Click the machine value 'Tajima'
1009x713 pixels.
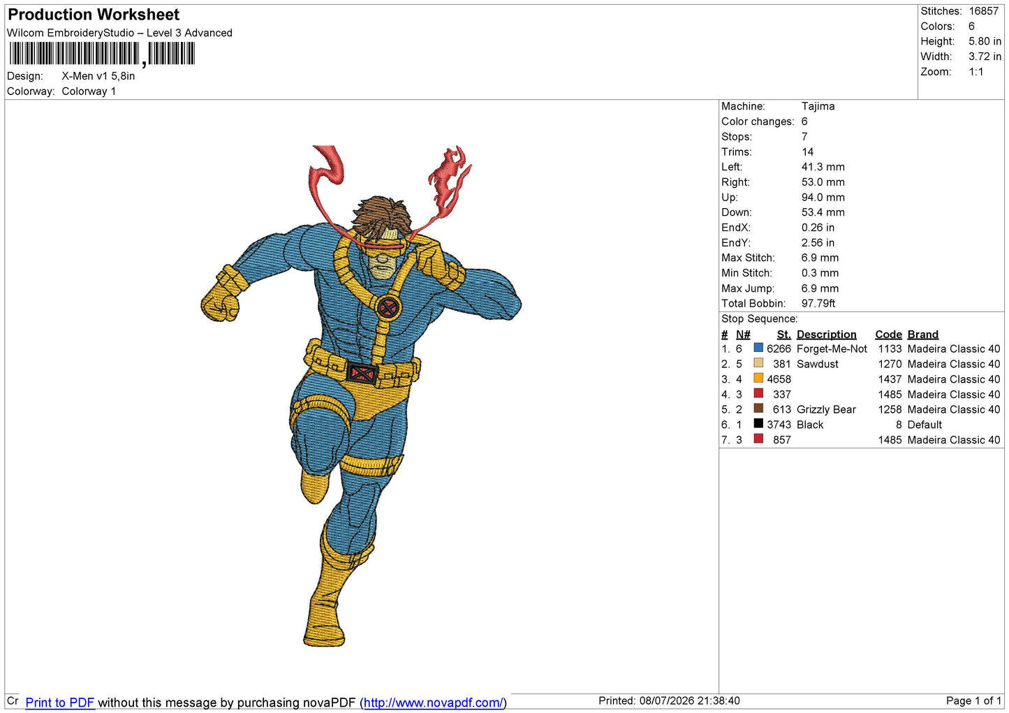818,106
